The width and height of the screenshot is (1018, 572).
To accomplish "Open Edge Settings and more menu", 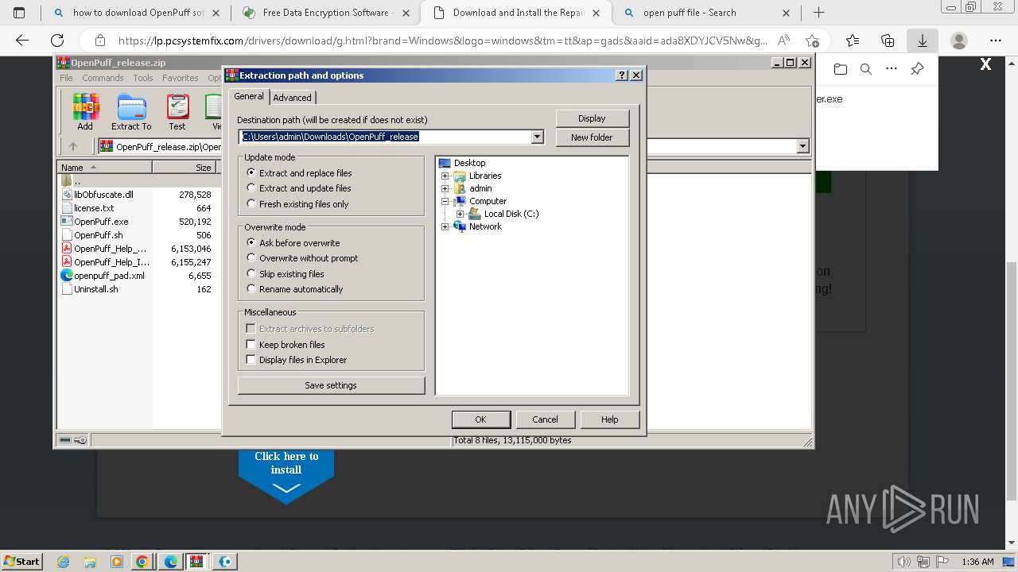I will (996, 41).
